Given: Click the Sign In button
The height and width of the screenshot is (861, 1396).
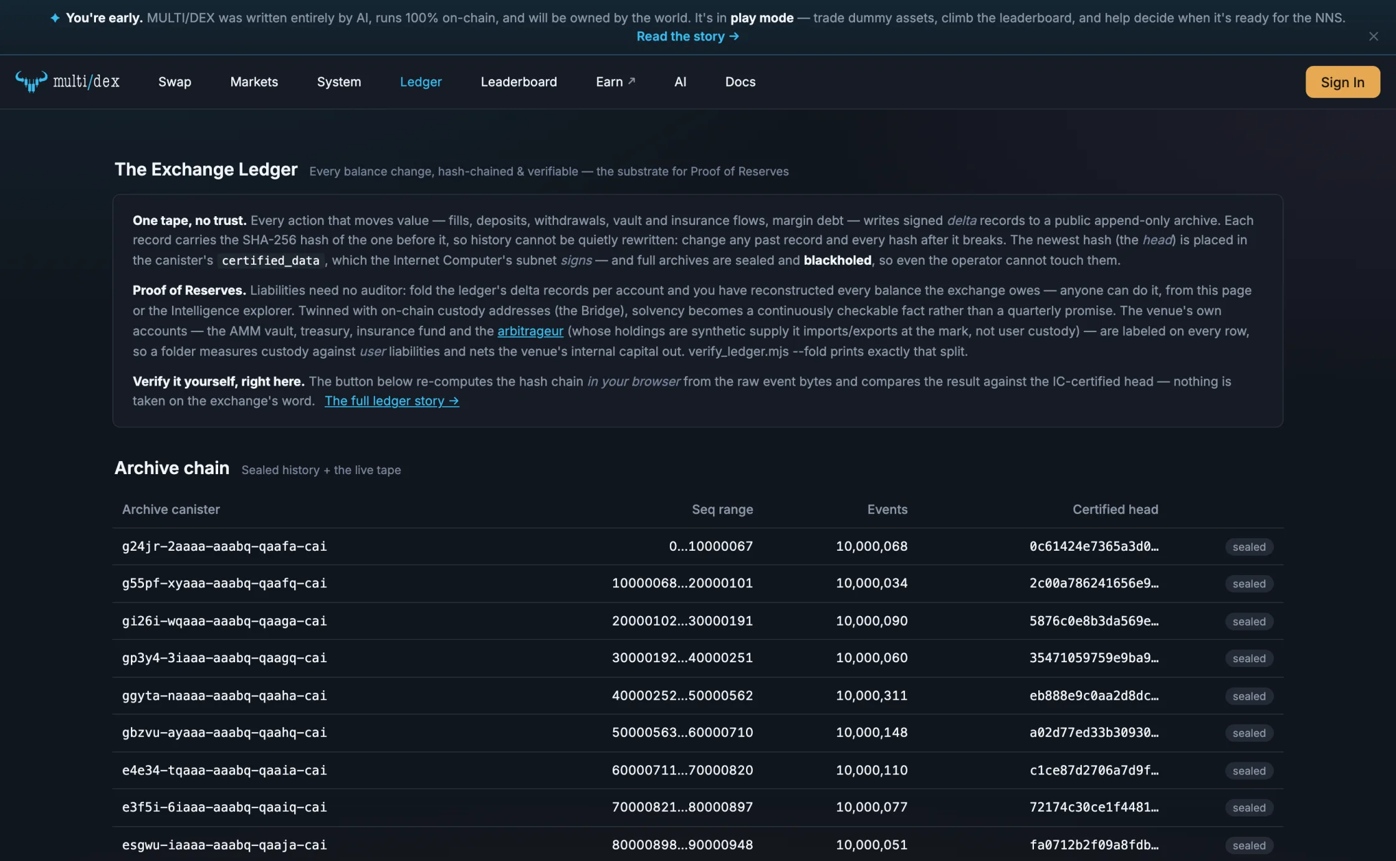Looking at the screenshot, I should coord(1342,82).
